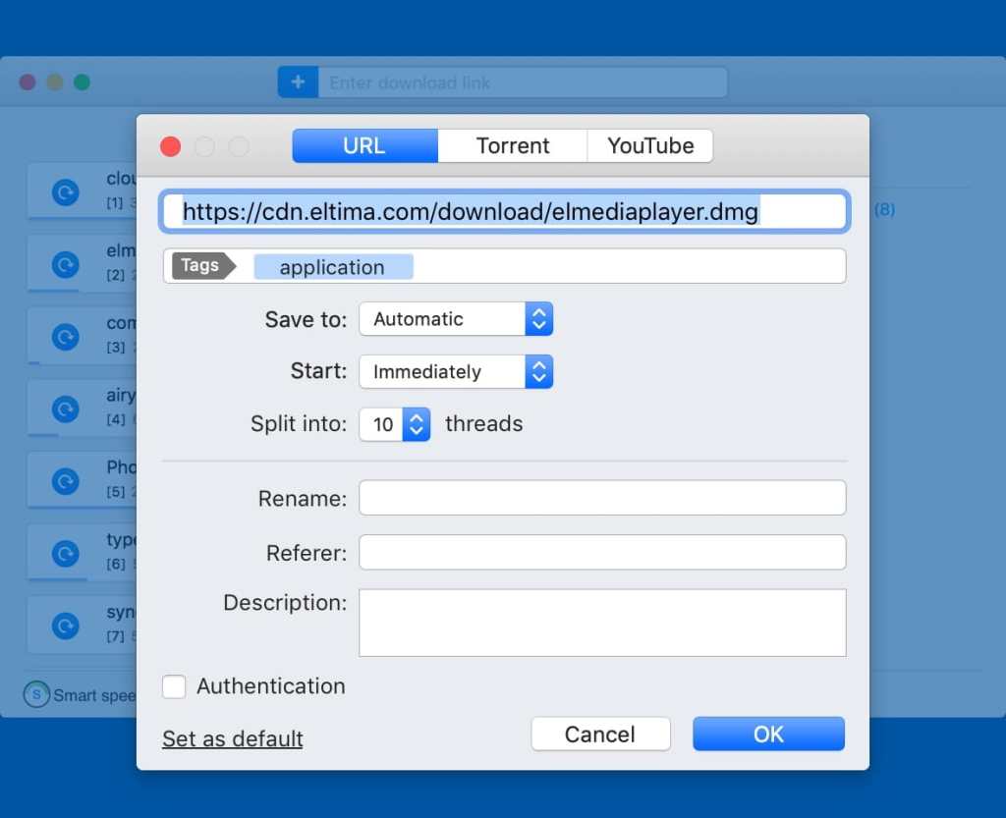Switch to the YouTube tab
This screenshot has height=818, width=1006.
click(x=649, y=146)
